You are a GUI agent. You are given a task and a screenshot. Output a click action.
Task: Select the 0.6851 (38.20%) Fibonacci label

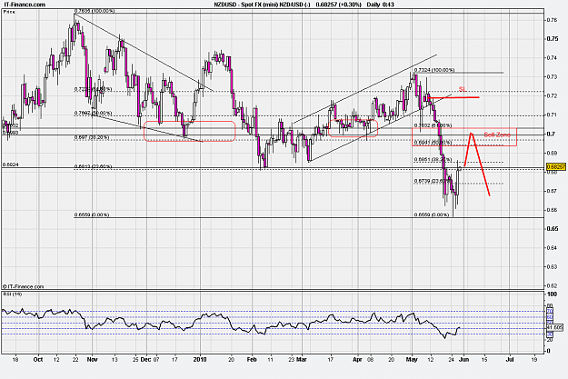(x=433, y=159)
